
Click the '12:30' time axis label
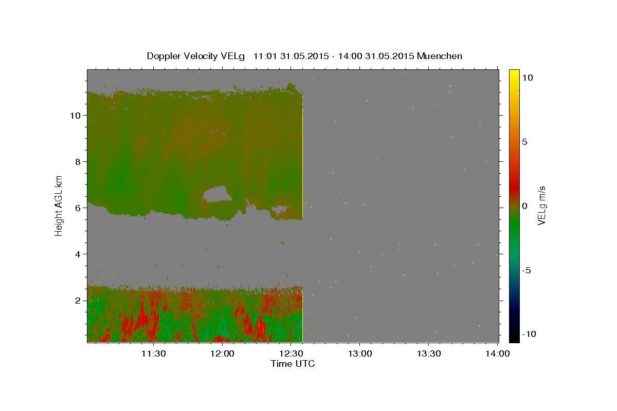coord(291,353)
